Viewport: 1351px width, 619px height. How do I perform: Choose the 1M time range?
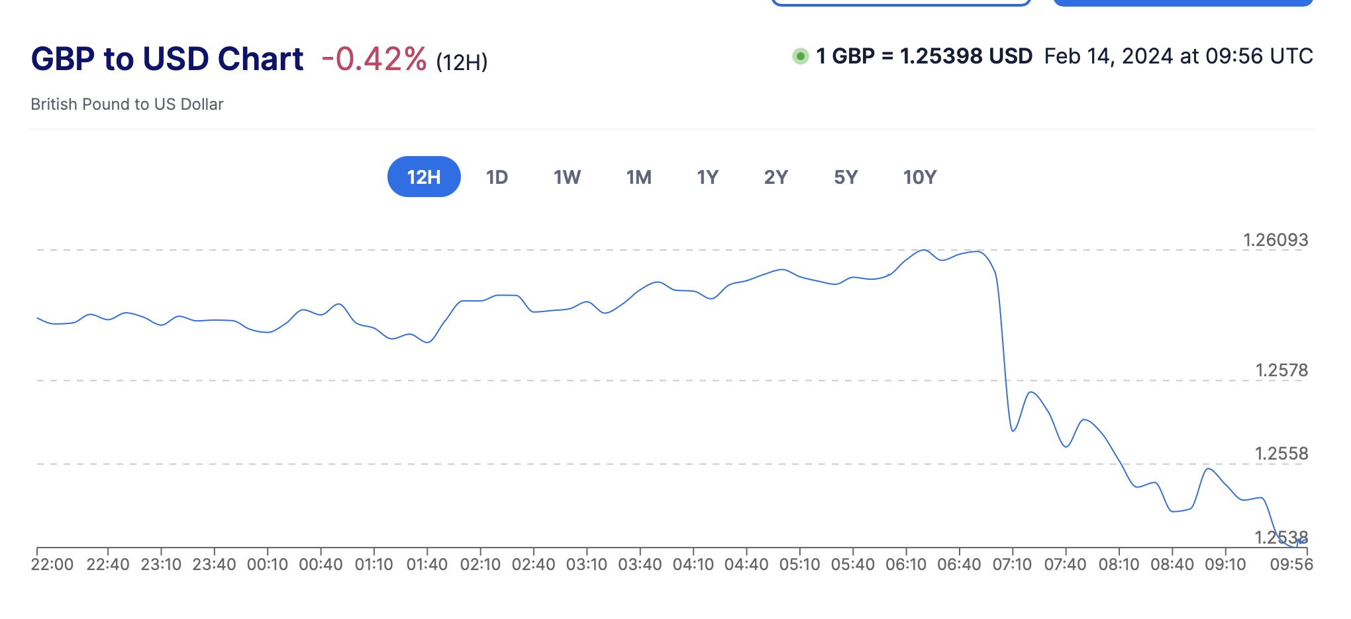(x=639, y=177)
